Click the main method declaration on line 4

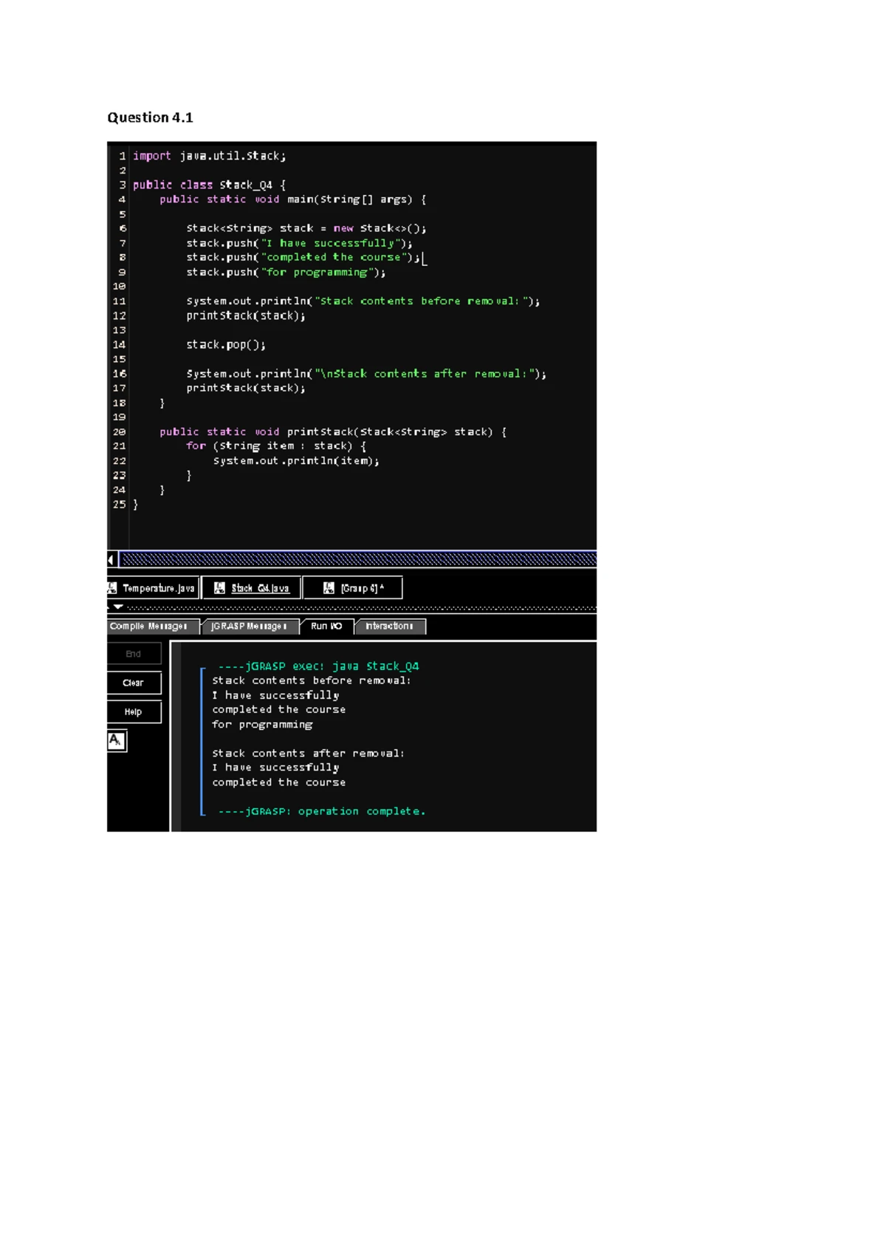pyautogui.click(x=293, y=199)
